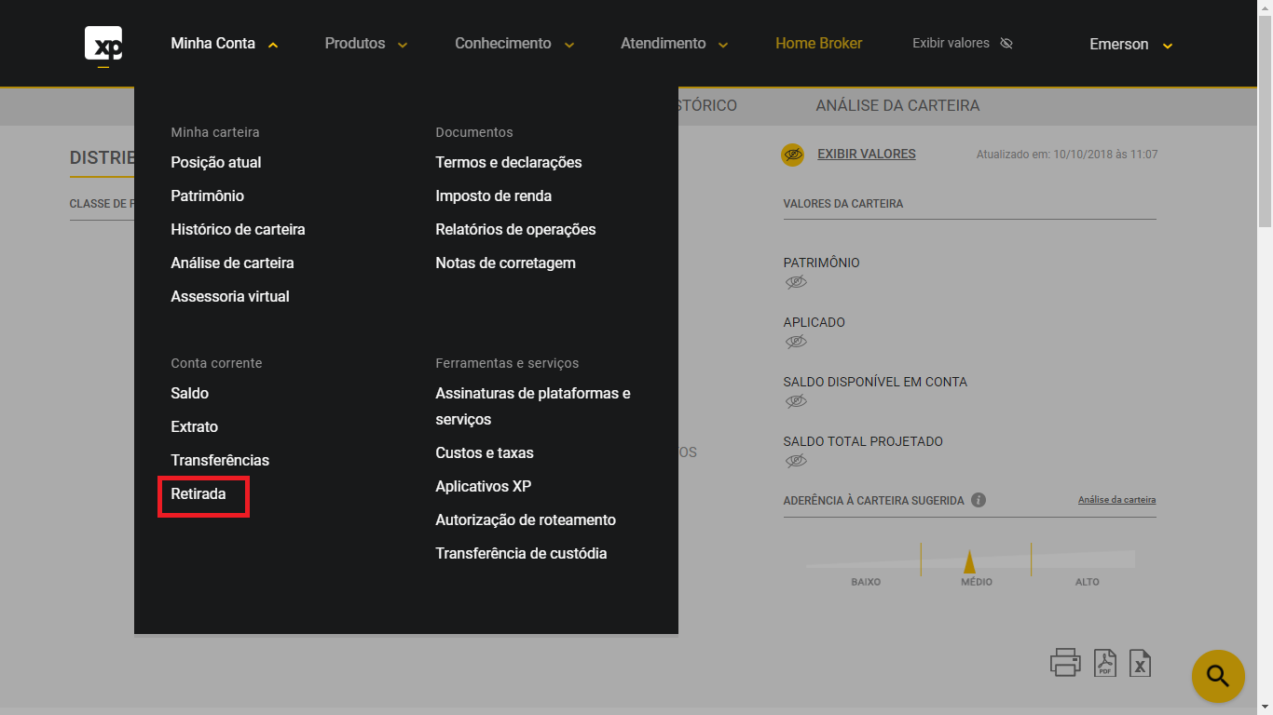Open Patrimônio from the menu

point(208,196)
